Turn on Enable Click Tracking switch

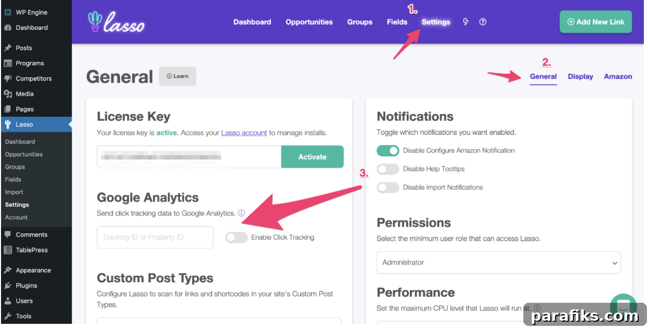pos(236,237)
